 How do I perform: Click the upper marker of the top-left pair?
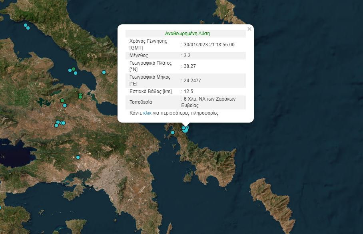click(26, 26)
